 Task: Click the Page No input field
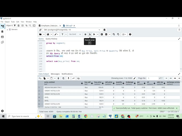(x=152, y=78)
